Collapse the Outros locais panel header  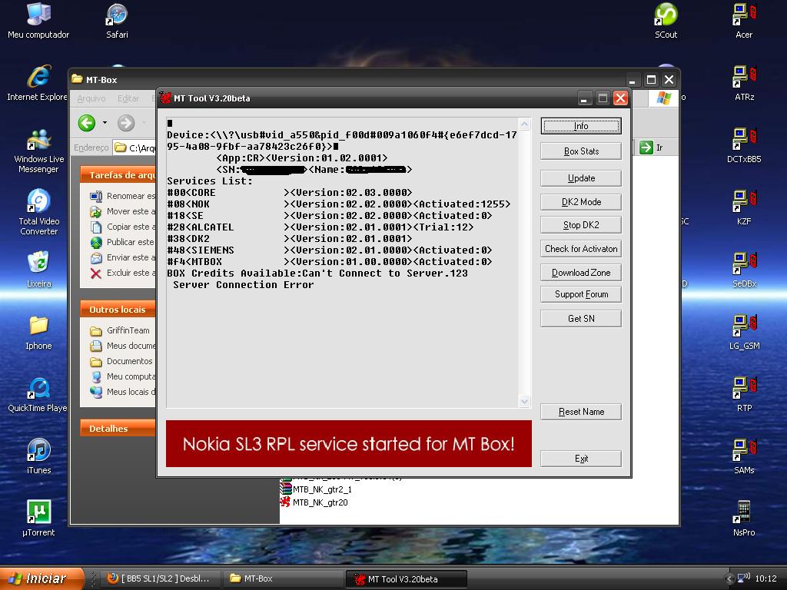[118, 310]
